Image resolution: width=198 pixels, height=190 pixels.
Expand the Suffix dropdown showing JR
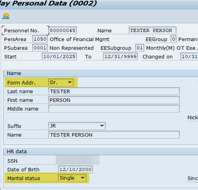77,126
